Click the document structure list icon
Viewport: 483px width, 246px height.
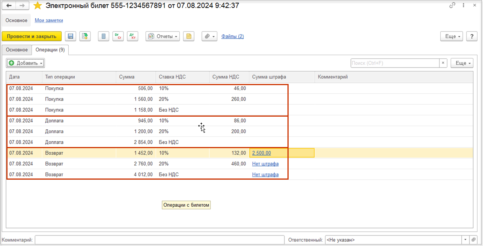(104, 36)
